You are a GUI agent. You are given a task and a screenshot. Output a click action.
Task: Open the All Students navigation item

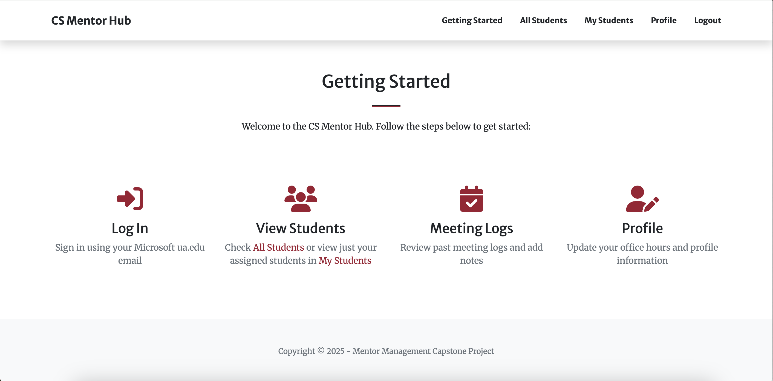(543, 20)
